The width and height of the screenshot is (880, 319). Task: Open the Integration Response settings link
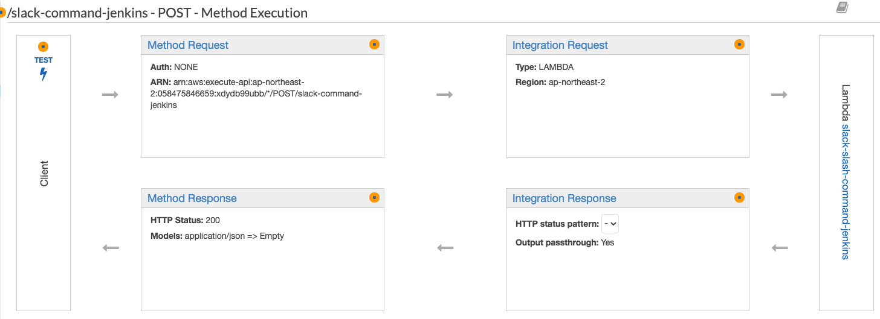click(x=564, y=198)
